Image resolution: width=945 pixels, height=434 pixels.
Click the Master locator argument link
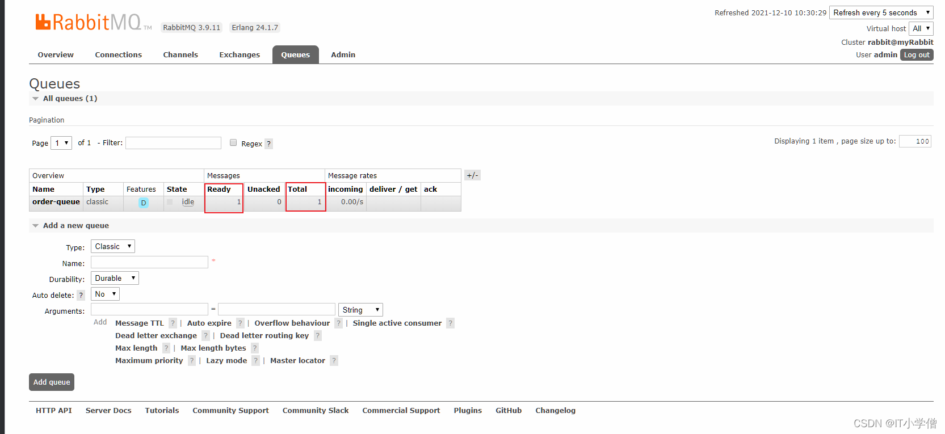pyautogui.click(x=298, y=361)
